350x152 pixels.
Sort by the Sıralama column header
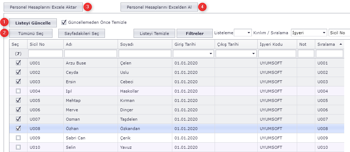point(329,44)
